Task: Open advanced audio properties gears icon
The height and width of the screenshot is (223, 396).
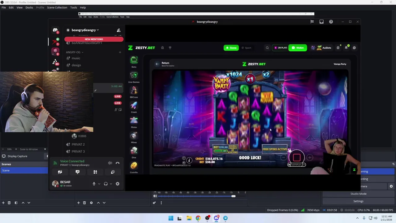Action: 154,203
